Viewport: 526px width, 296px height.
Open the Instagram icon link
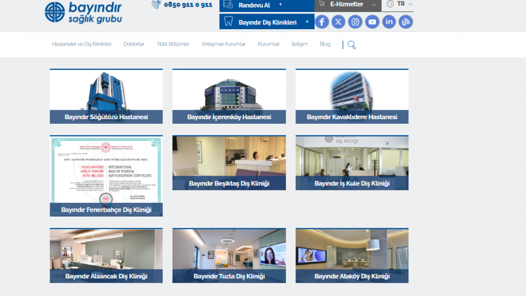coord(355,22)
